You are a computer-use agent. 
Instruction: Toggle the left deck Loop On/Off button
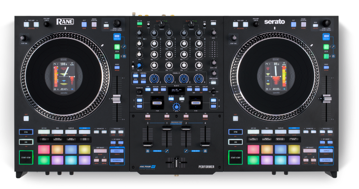pos(100,151)
